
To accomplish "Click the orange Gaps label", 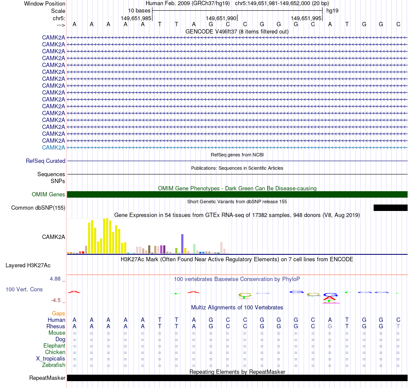I will pyautogui.click(x=58, y=314).
